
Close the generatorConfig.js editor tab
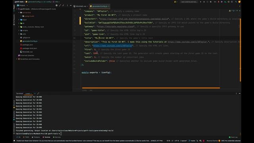click(109, 6)
